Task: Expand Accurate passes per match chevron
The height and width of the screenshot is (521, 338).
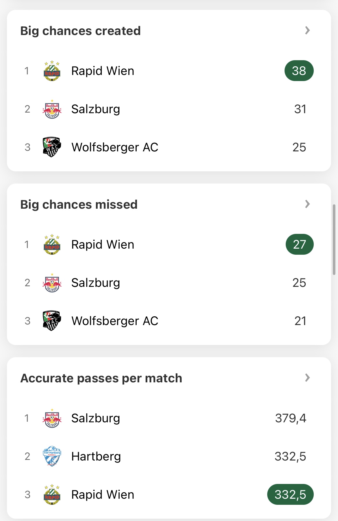Action: coord(307,378)
